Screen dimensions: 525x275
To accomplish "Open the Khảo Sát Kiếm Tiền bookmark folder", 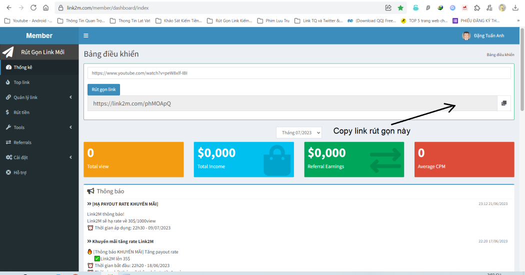I will click(179, 21).
